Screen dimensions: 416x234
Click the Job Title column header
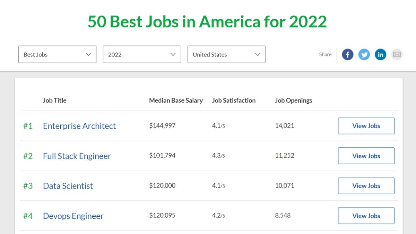[x=54, y=101]
